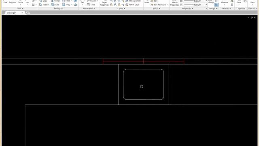Expand the Layers panel
This screenshot has height=146, width=259.
[x=121, y=9]
